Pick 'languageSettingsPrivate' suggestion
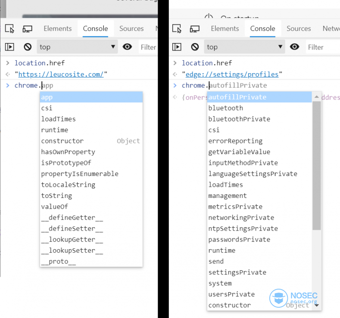The width and height of the screenshot is (340, 318). click(x=259, y=173)
